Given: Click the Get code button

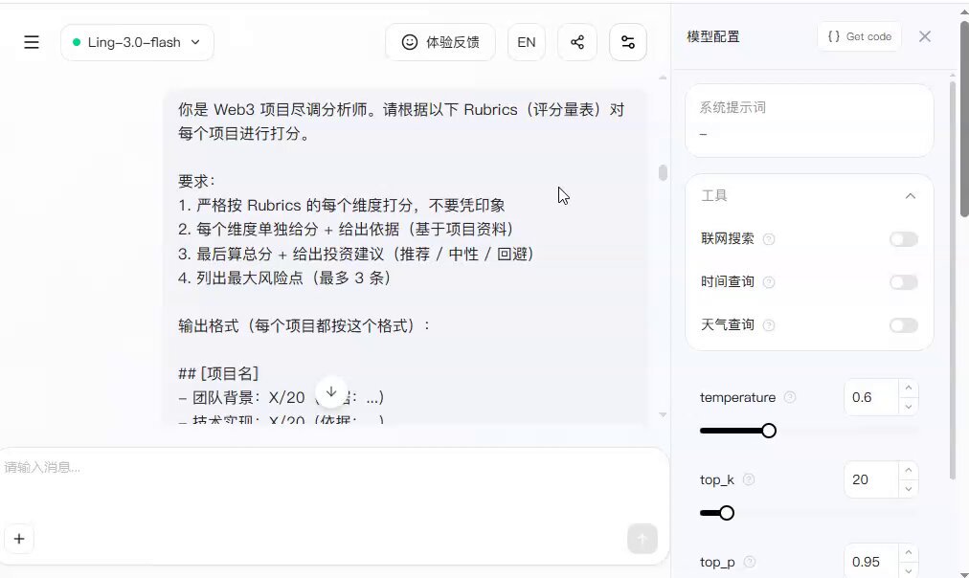Looking at the screenshot, I should pyautogui.click(x=860, y=36).
